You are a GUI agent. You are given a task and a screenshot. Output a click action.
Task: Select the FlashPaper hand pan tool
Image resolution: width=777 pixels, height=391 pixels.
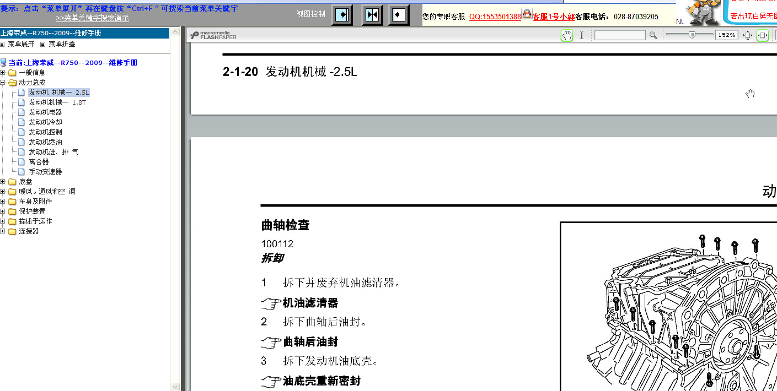567,35
